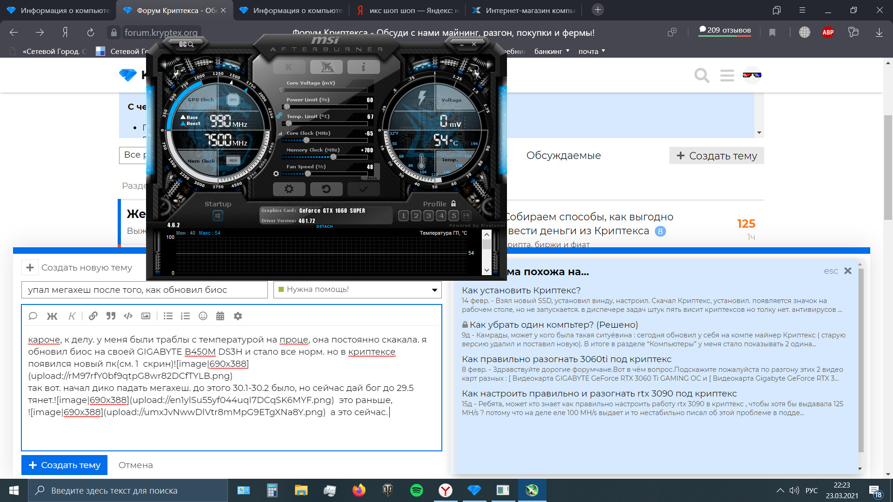Close similar topics panel with X

click(848, 271)
